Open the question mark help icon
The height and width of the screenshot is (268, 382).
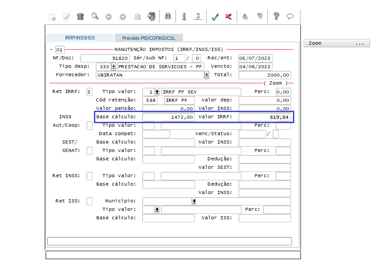pos(276,17)
